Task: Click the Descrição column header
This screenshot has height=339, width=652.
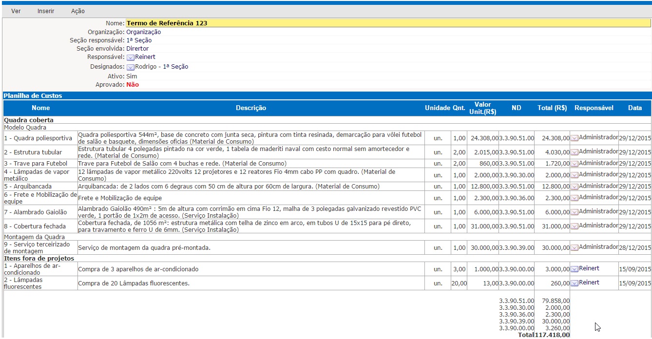Action: [251, 108]
